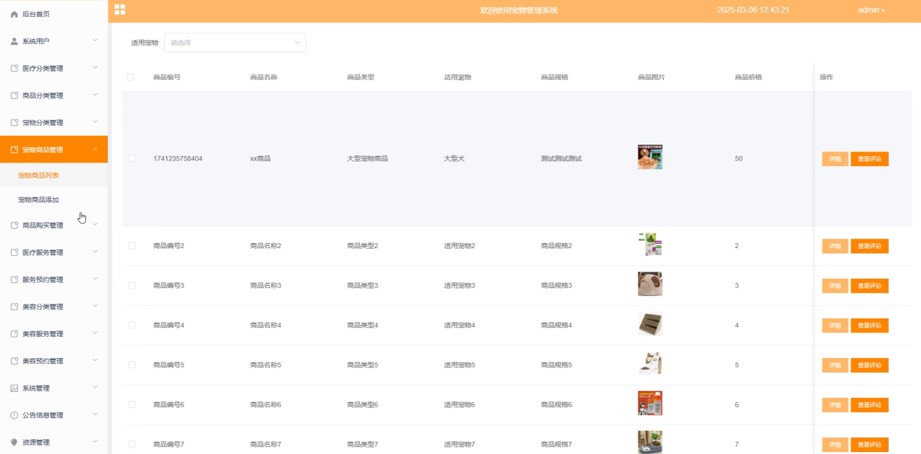Image resolution: width=921 pixels, height=454 pixels.
Task: Open the 宠物商品列表 submenu item
Action: [x=54, y=175]
